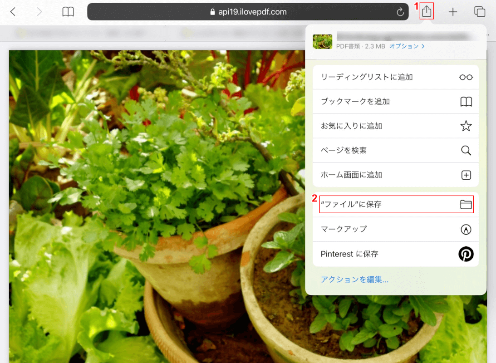Select マークアップ
Viewport: 496px width, 363px height.
pyautogui.click(x=395, y=229)
